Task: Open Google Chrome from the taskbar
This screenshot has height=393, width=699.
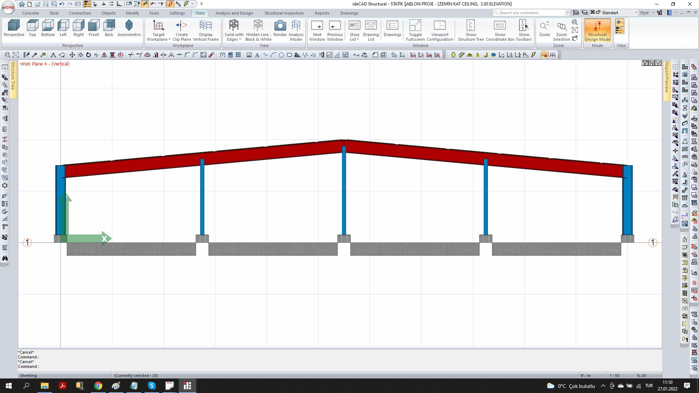Action: pyautogui.click(x=98, y=386)
